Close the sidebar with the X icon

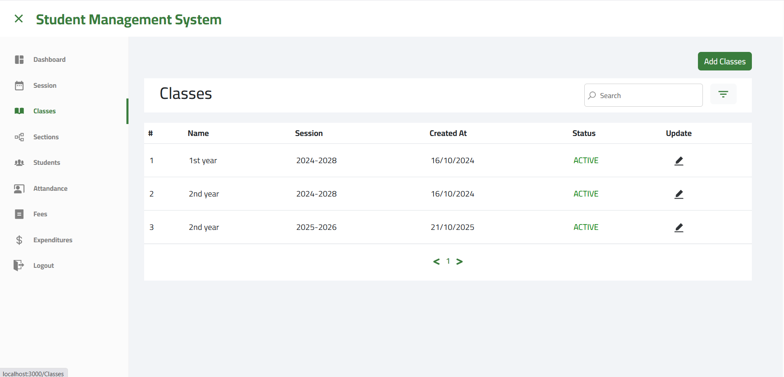[19, 19]
